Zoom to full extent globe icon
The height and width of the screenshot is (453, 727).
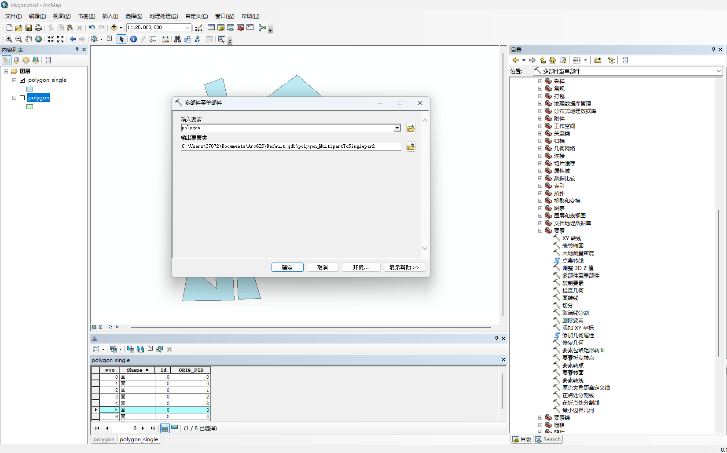(39, 39)
